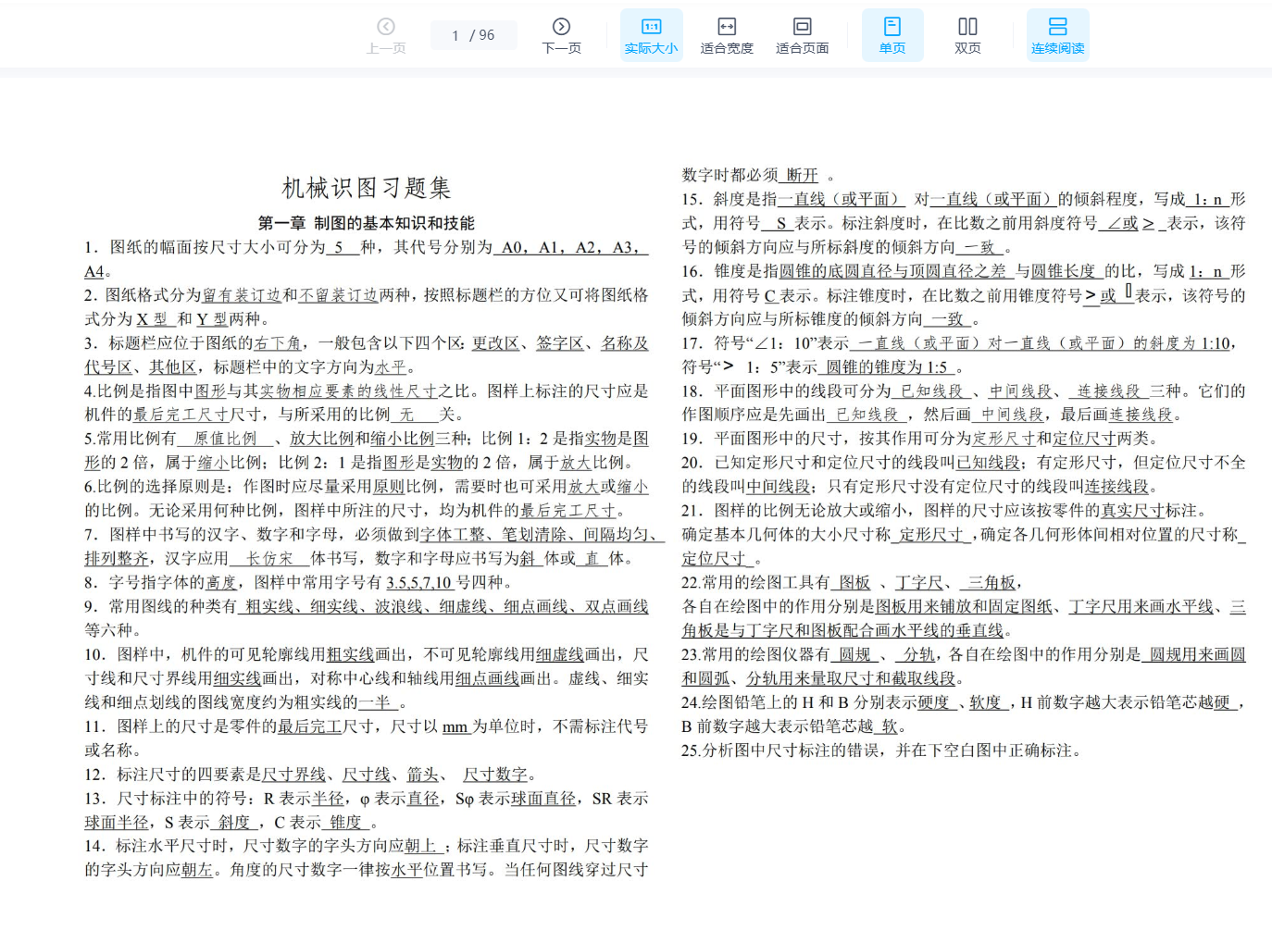Click the chapter heading 第一章 制图的基本知识和技能
This screenshot has height=943, width=1272.
point(367,223)
